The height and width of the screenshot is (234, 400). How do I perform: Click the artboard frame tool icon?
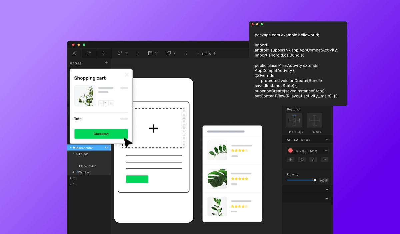click(150, 53)
